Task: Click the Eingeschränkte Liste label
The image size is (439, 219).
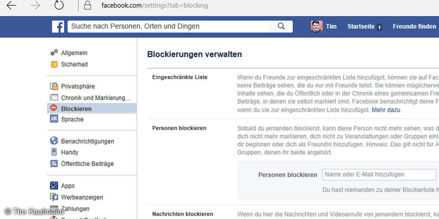Action: point(180,77)
